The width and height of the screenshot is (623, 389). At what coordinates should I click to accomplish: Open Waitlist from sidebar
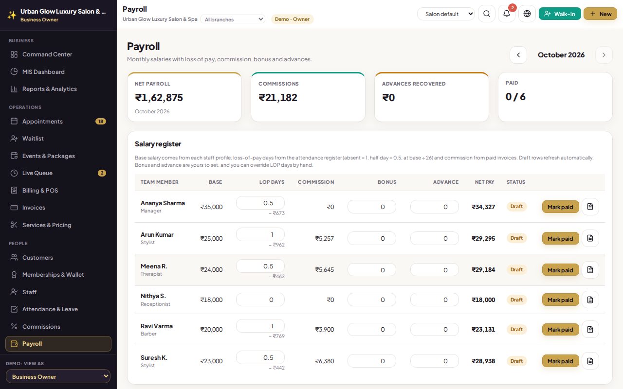(x=58, y=139)
